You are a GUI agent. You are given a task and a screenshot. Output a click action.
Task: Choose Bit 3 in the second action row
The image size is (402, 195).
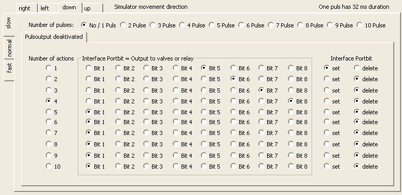click(x=153, y=79)
